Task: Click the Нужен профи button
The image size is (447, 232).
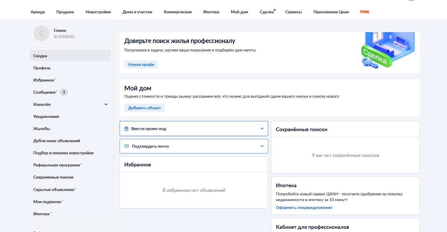Action: 141,64
